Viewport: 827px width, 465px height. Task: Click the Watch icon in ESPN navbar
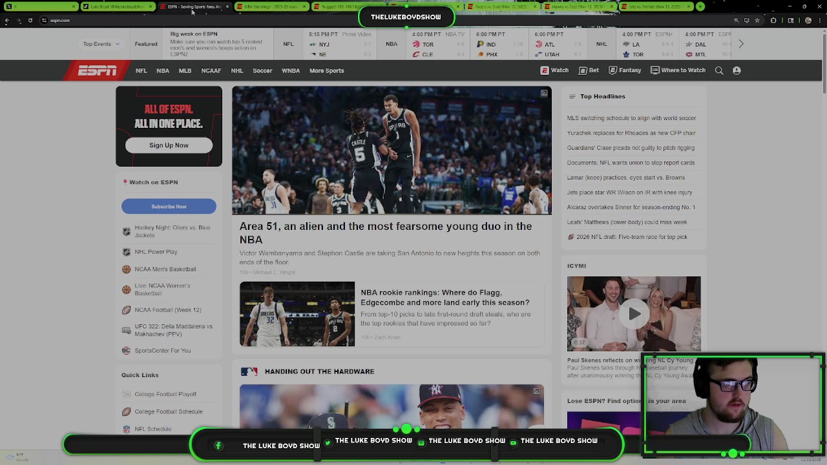coord(545,70)
